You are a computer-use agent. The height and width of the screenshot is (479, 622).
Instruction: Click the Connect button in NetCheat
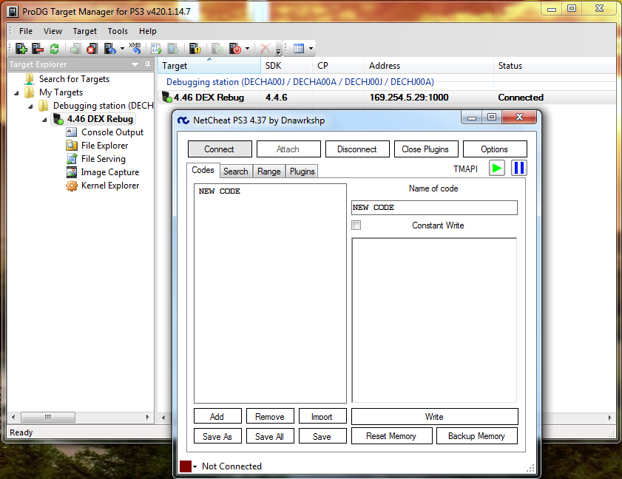pos(220,149)
